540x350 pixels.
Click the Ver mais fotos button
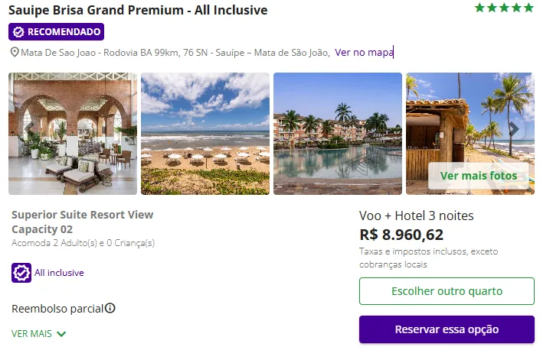click(478, 176)
